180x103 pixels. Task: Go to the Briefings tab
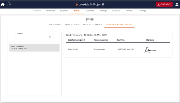(x=103, y=11)
